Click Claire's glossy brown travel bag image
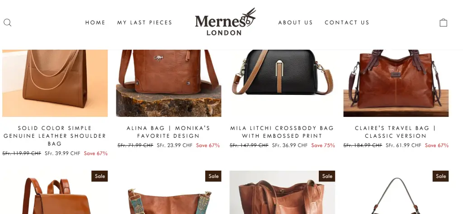Screen dimensions: 463x214 (x=396, y=83)
